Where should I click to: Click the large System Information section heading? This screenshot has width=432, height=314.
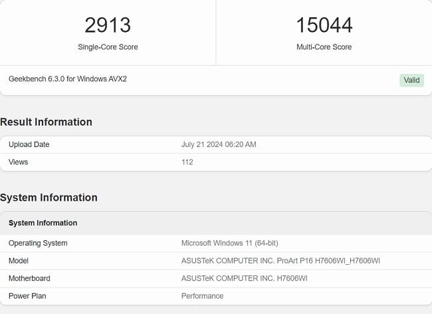pos(49,198)
